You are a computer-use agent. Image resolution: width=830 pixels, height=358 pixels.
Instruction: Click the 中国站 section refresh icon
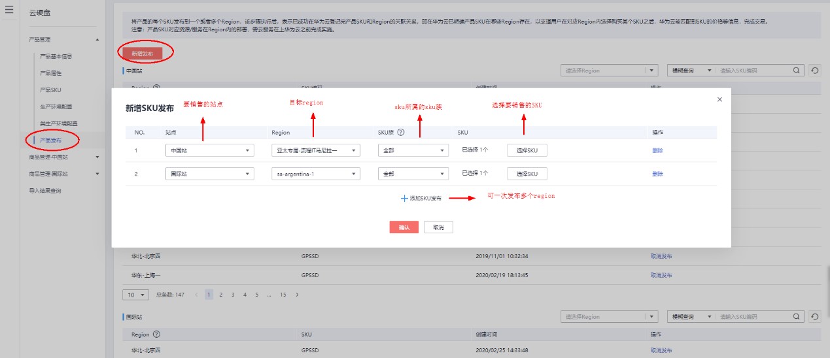coord(814,70)
